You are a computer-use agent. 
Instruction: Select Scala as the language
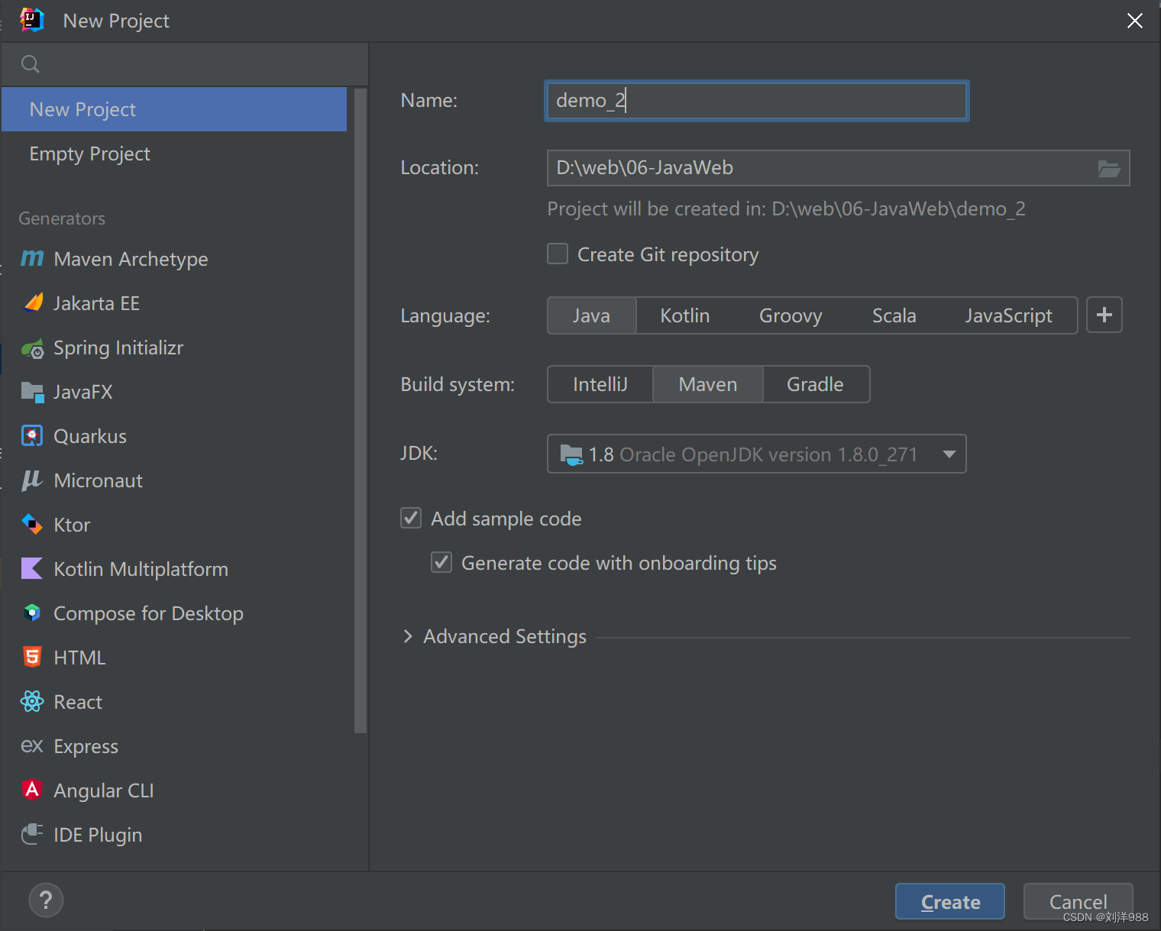[894, 315]
